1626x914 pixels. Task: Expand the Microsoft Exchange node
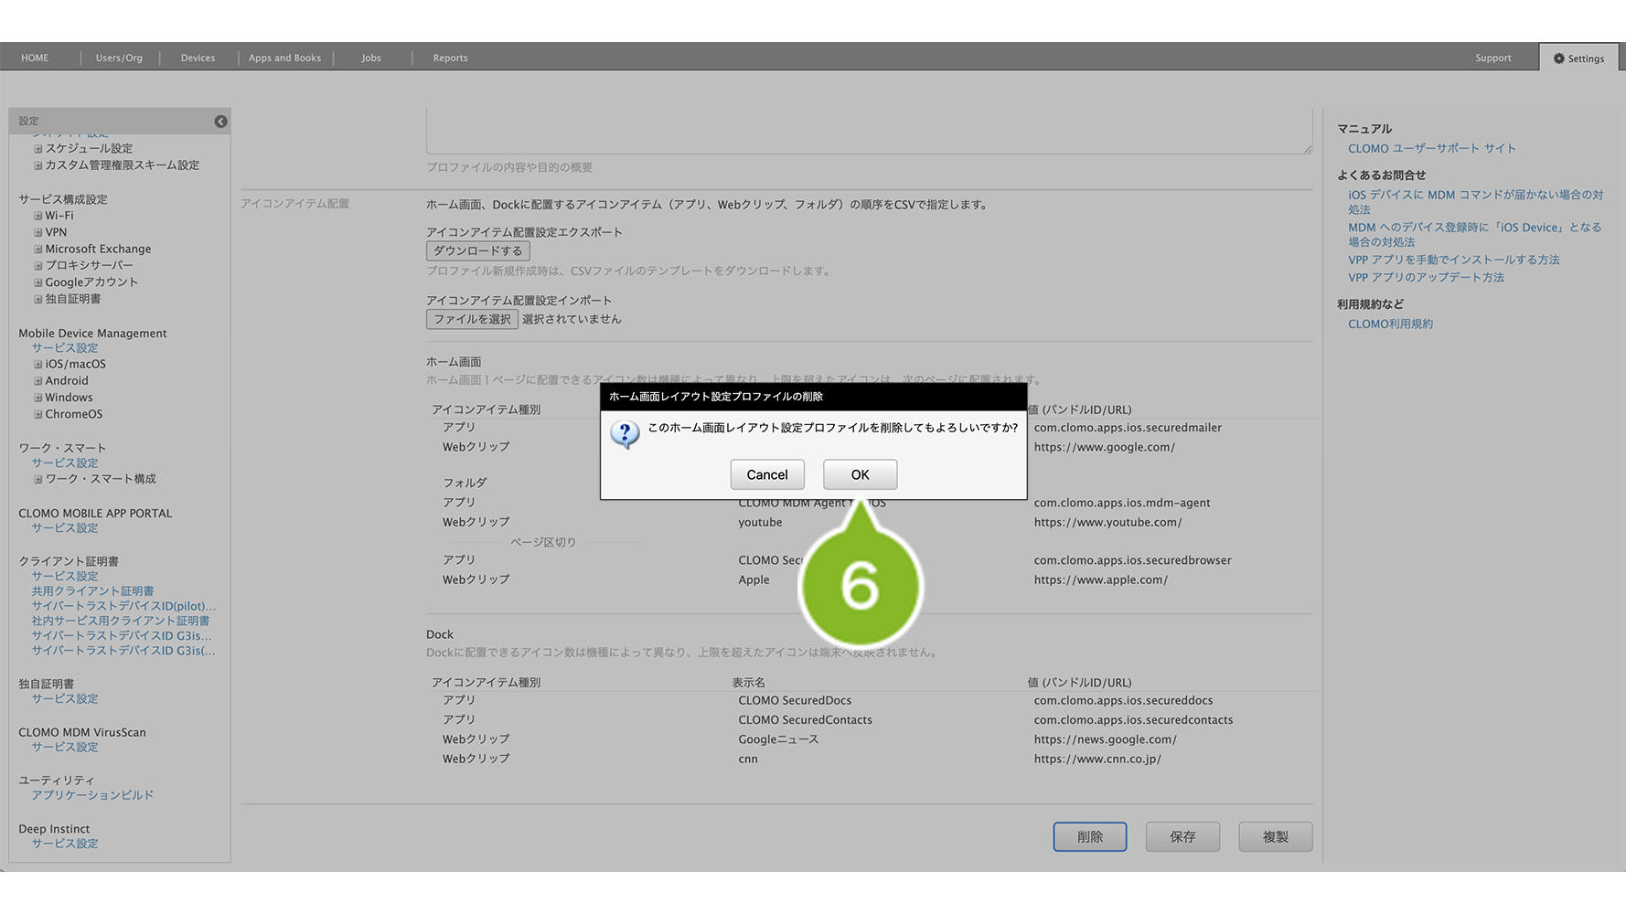[x=38, y=250]
